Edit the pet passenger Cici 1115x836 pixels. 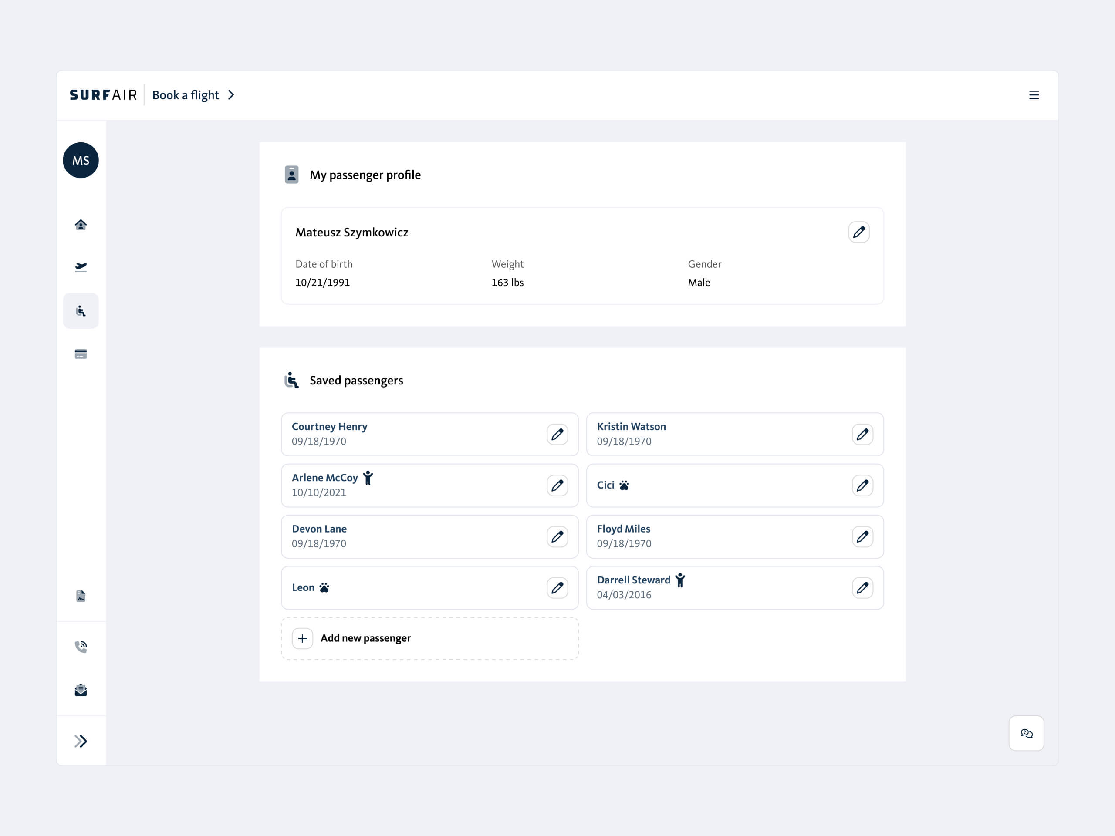(862, 485)
